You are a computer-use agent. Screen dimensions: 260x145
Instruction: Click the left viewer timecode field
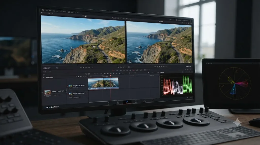[47, 68]
